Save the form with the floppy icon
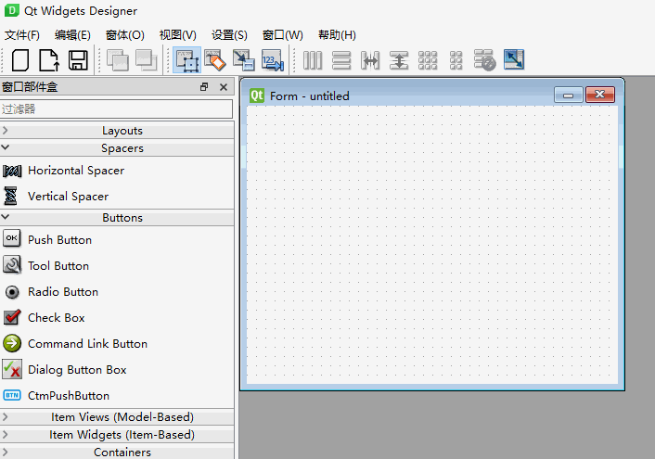Screen dimensions: 655x459 click(x=78, y=60)
